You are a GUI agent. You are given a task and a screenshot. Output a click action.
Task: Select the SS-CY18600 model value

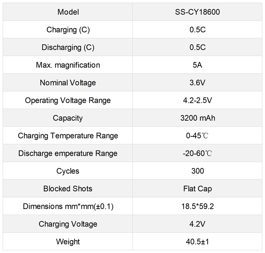coord(197,12)
